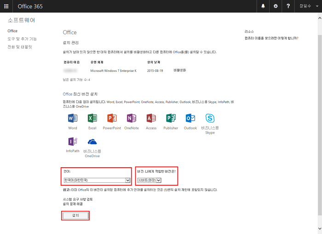
Task: Open the help question mark icon
Action: tap(288, 6)
